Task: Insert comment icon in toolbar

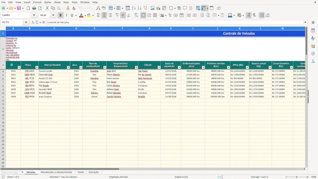Action: coord(185,8)
